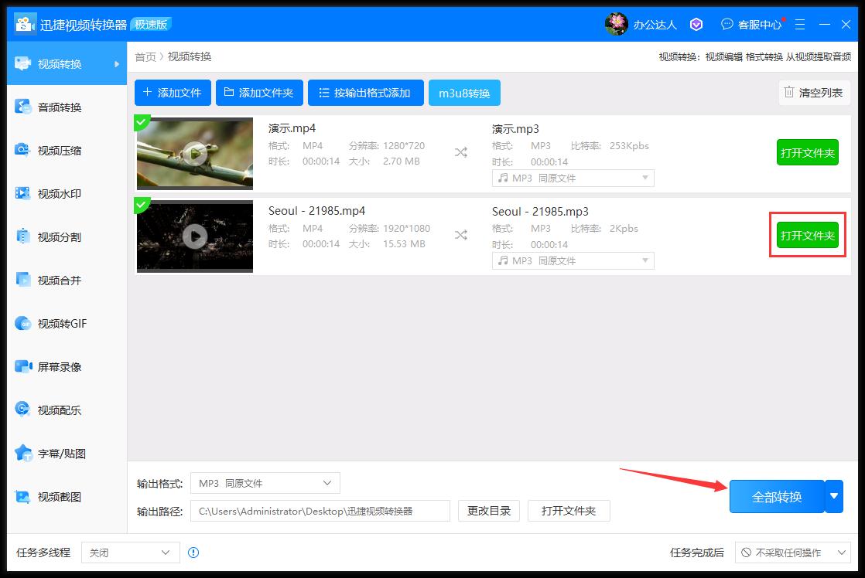Click the 添加文件 button
865x578 pixels.
(x=172, y=92)
